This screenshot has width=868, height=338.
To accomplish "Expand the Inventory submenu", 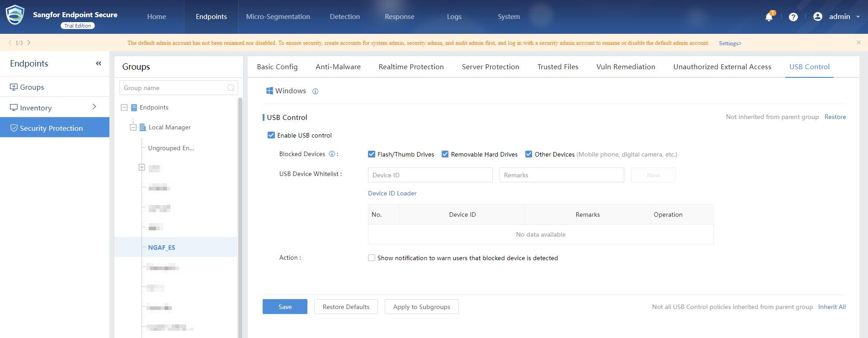I will pyautogui.click(x=94, y=107).
